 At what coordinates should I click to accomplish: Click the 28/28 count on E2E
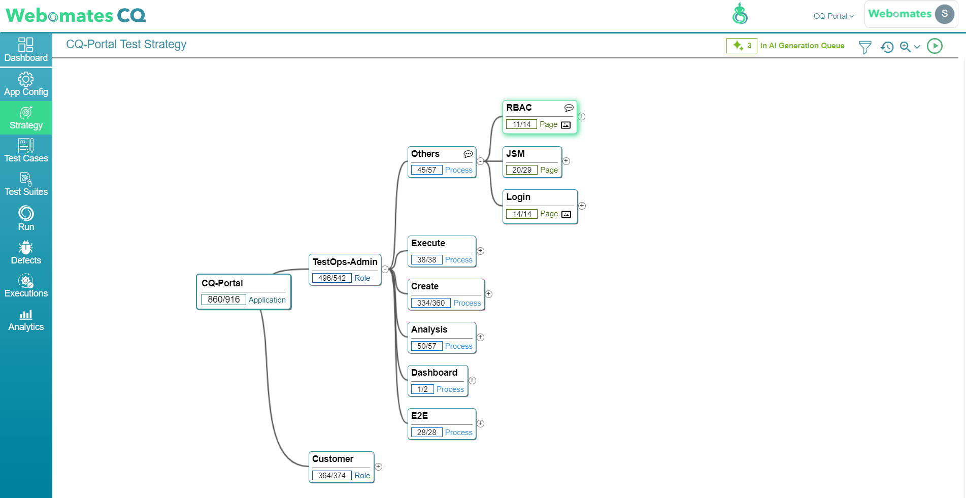[x=427, y=433]
